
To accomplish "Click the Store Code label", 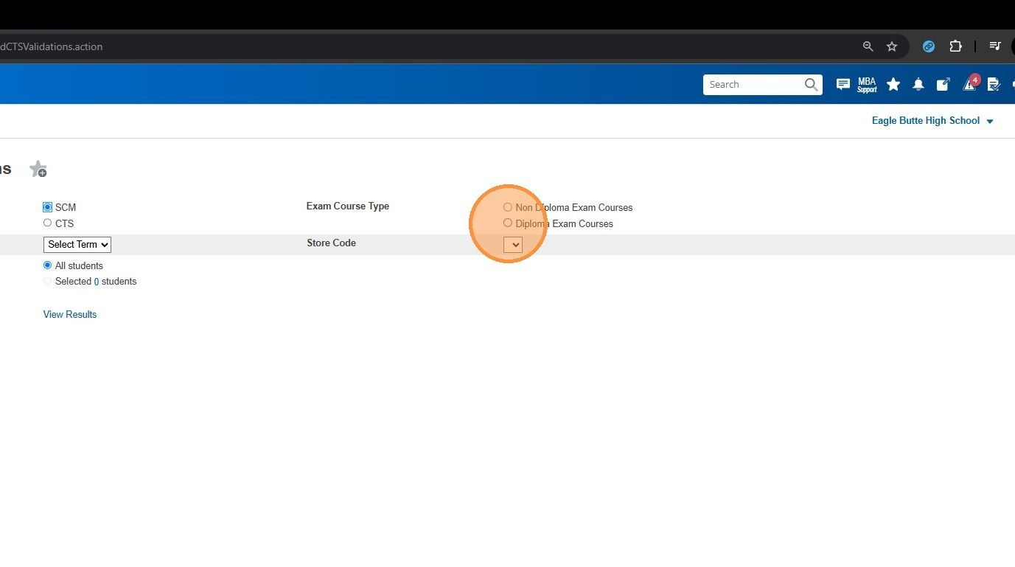I will 332,243.
